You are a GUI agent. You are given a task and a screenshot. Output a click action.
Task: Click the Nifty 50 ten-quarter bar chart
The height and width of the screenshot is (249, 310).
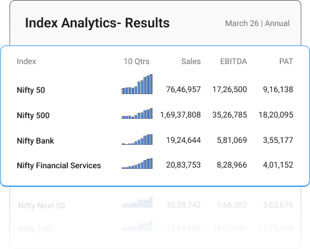click(x=137, y=84)
